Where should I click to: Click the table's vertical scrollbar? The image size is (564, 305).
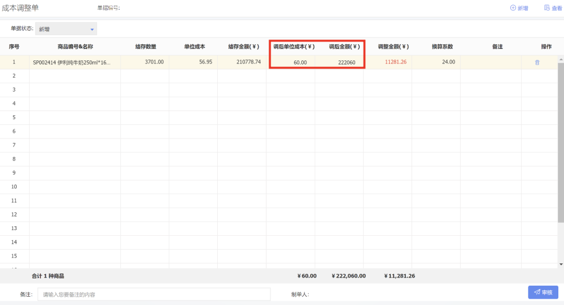(x=560, y=141)
